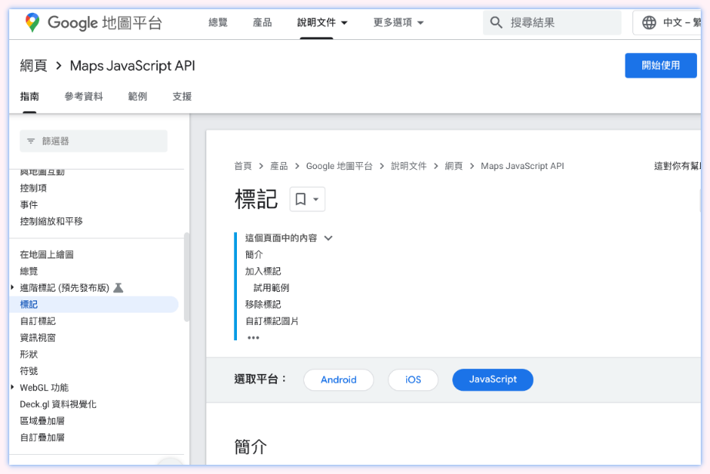Open the bookmark dropdown arrow

(x=316, y=199)
